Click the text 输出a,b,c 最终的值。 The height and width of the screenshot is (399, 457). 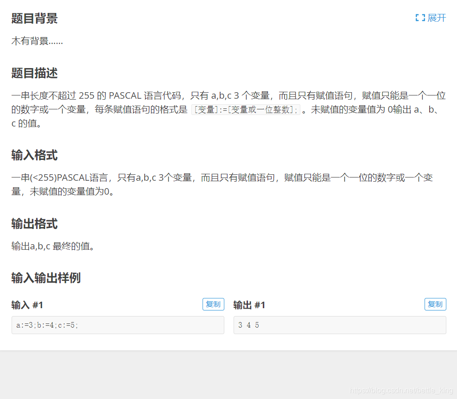tap(53, 246)
